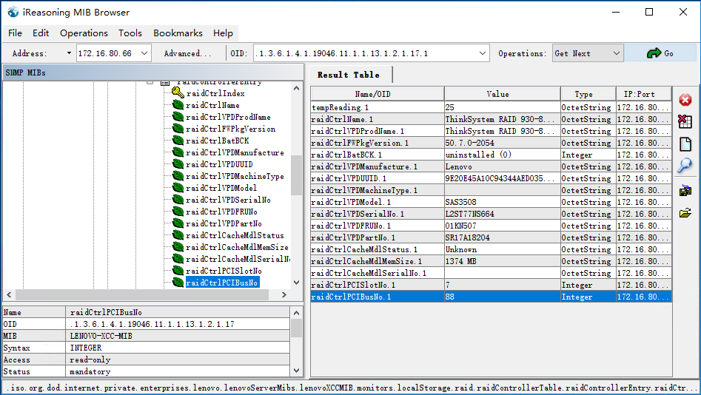The height and width of the screenshot is (395, 701).
Task: Click the leaf icon beside raidCtrlCacheMdlMemSize
Action: point(178,247)
